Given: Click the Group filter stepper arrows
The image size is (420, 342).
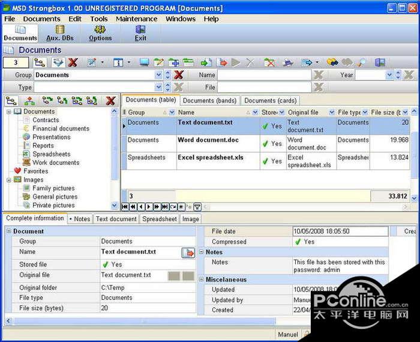Looking at the screenshot, I should [167, 75].
